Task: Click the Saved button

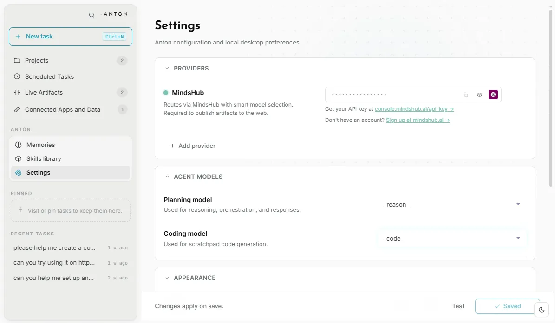Action: [508, 306]
